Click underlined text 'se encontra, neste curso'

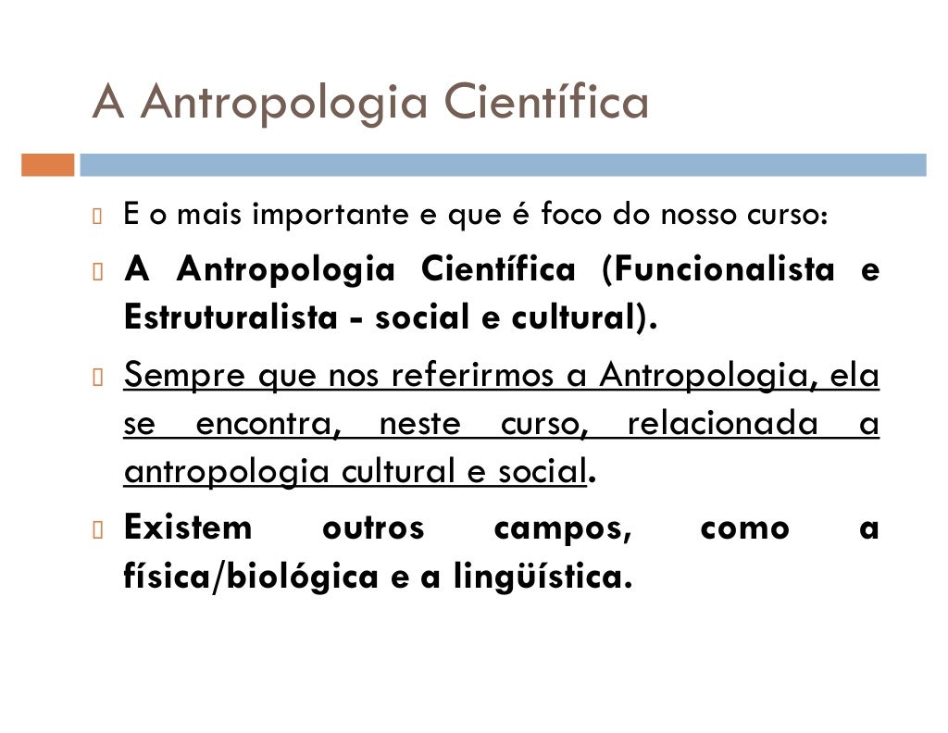(x=356, y=424)
